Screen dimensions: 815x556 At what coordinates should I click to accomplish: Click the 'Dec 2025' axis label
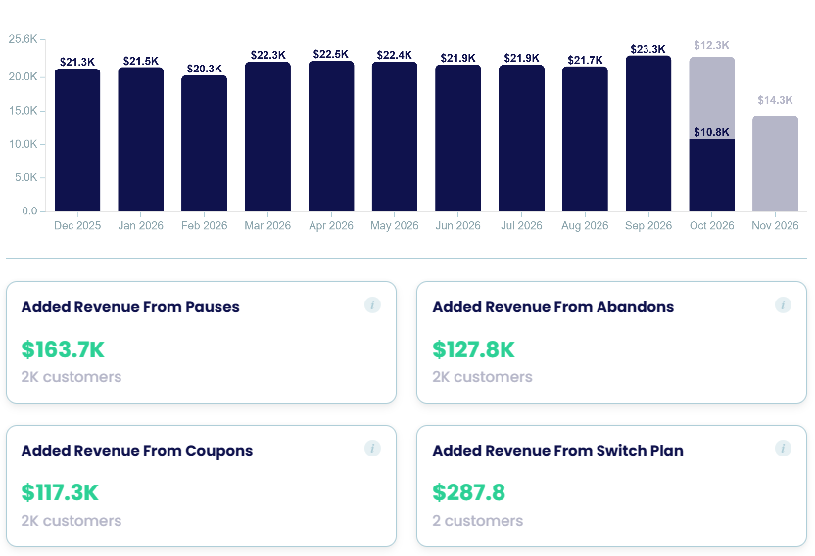click(x=77, y=225)
